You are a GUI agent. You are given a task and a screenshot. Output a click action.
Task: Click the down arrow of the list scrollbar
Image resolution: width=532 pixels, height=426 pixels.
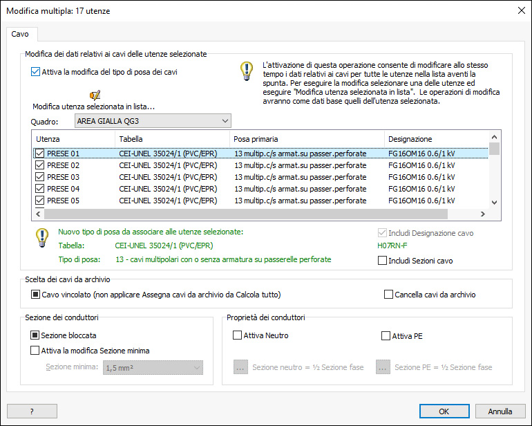(x=494, y=203)
